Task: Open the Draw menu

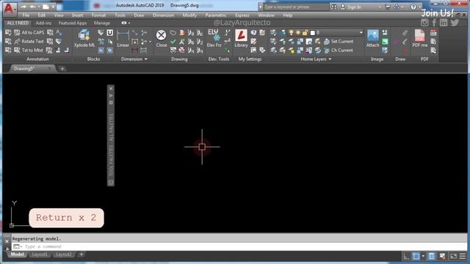Action: tap(139, 15)
